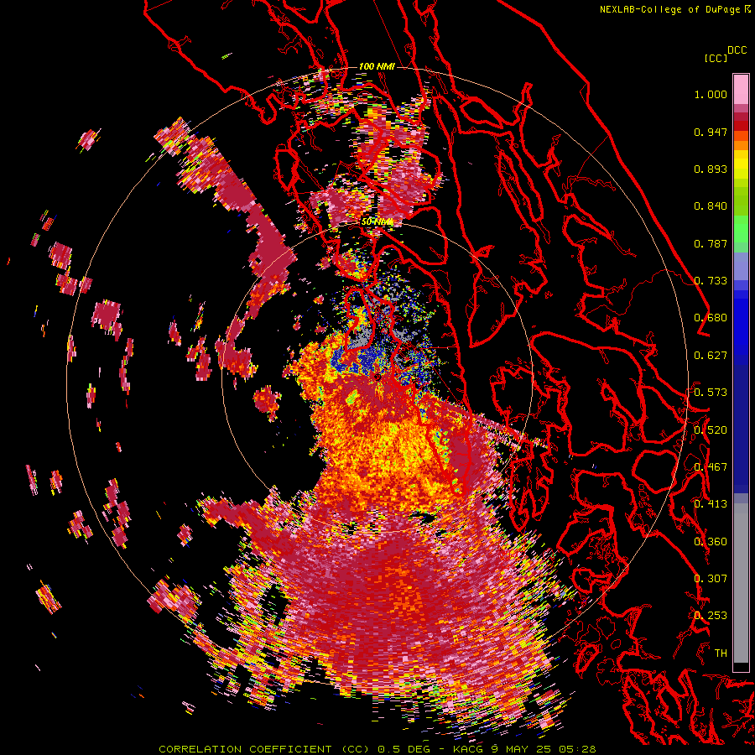Select the 0.893 scale value
The height and width of the screenshot is (755, 755).
[x=711, y=169]
